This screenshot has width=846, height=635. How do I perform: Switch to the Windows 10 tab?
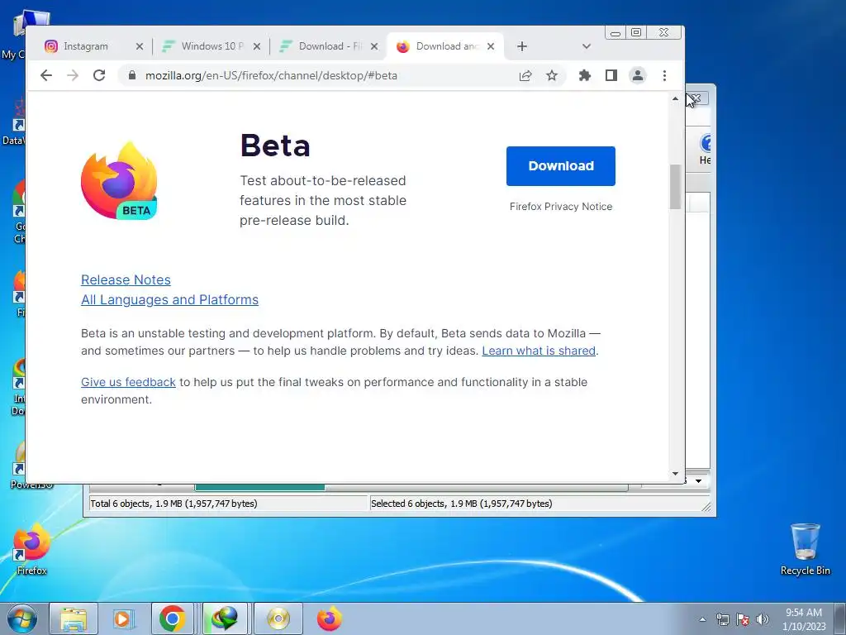[205, 46]
